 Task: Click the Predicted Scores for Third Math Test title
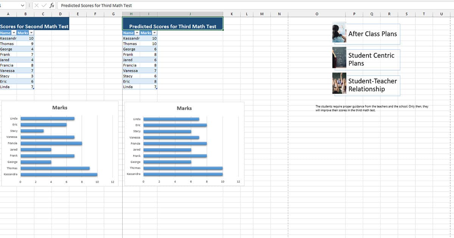pos(173,26)
